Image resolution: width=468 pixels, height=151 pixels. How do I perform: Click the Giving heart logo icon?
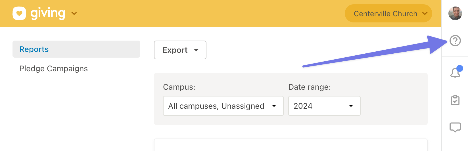tap(19, 13)
